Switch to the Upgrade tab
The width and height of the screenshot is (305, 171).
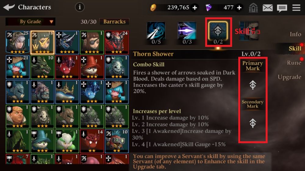tap(289, 77)
